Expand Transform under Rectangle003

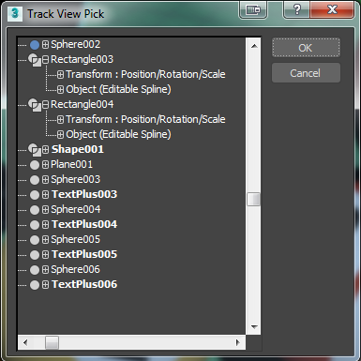60,74
